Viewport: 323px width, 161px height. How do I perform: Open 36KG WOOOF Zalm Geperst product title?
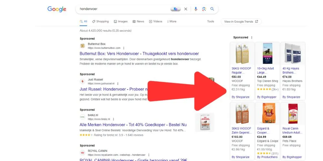tap(242, 130)
